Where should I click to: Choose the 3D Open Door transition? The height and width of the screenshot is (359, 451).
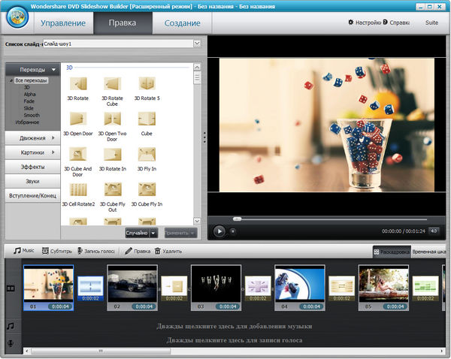pyautogui.click(x=77, y=119)
